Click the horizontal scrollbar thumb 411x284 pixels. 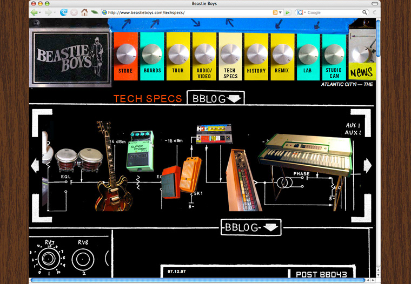point(197,280)
